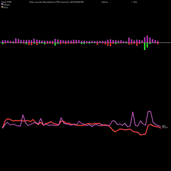171x171 pixels.
Task: Click the '56.83' price value label
Action: tap(165, 128)
